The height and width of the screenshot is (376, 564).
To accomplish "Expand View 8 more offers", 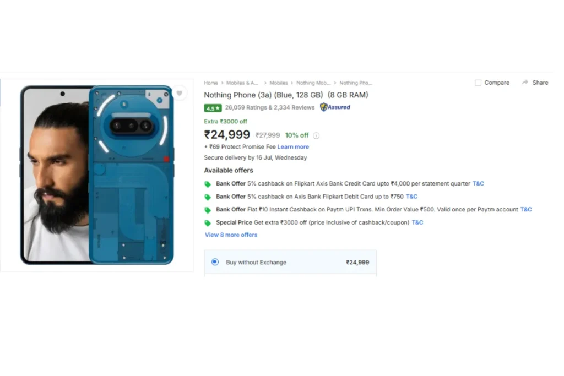I will 231,235.
